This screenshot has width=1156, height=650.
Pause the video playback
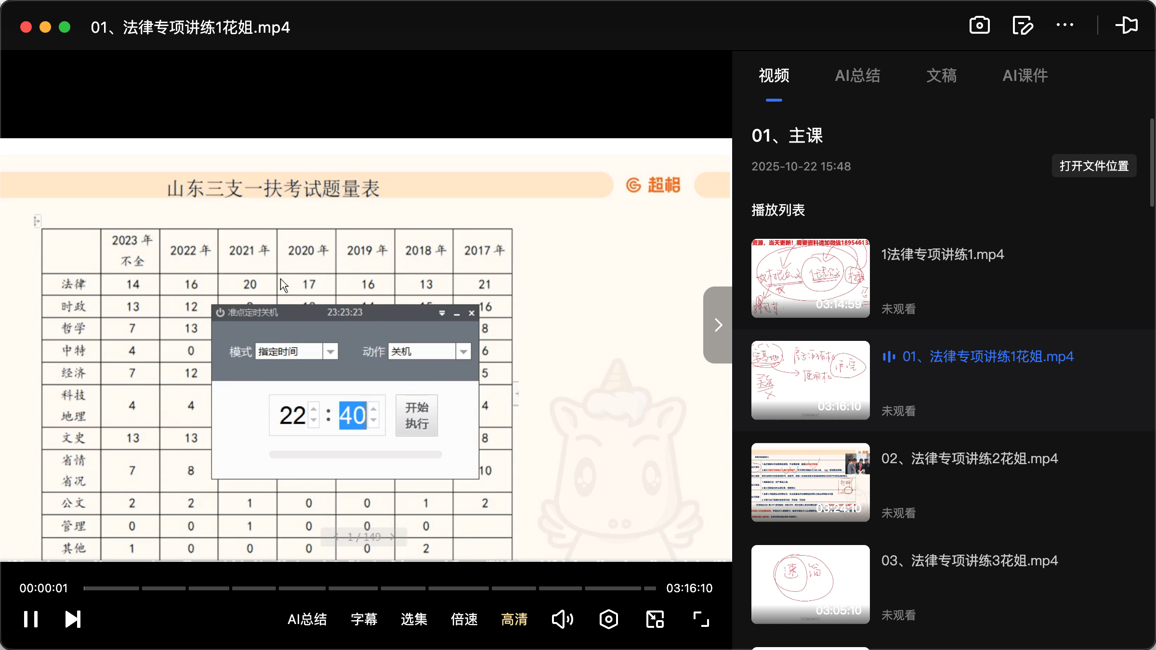tap(30, 619)
